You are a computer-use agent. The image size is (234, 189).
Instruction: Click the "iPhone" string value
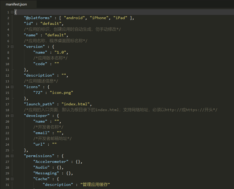99,18
